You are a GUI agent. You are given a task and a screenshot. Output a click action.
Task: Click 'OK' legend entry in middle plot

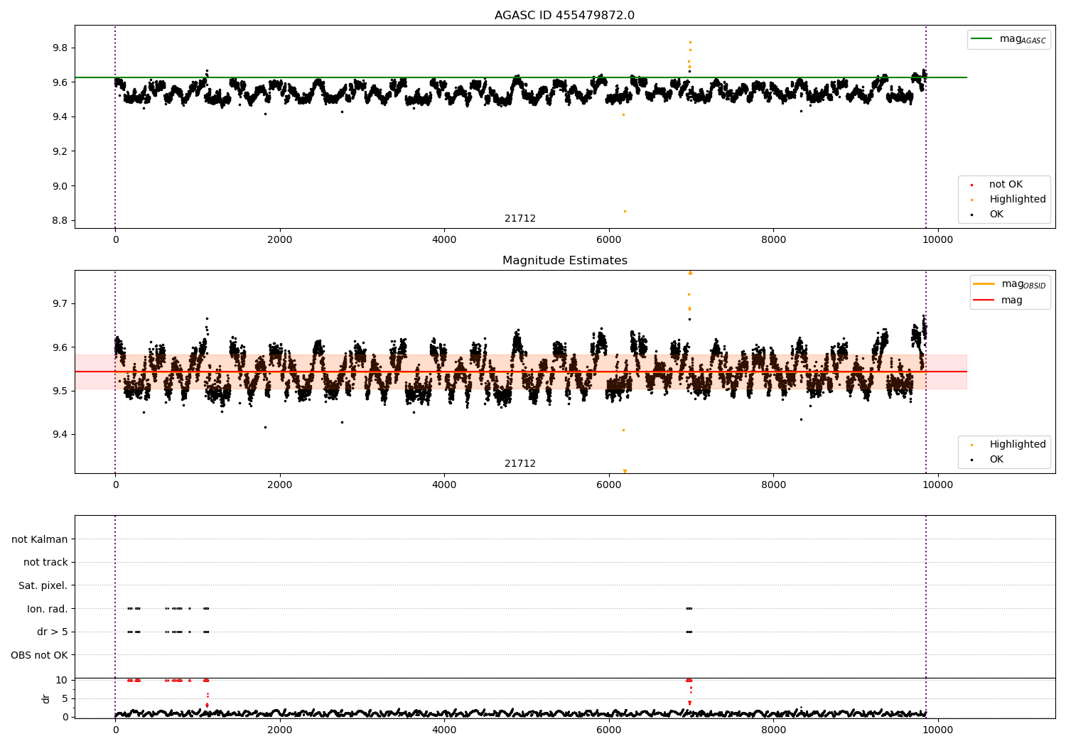988,460
